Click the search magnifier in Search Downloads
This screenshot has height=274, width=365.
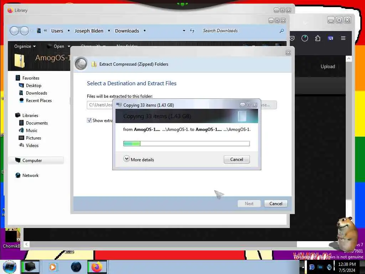point(282,31)
